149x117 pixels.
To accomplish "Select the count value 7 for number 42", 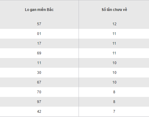I will tap(114, 112).
